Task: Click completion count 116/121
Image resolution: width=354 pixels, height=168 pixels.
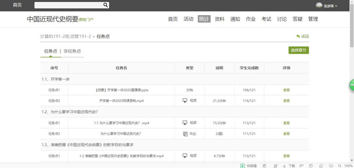Action: (x=249, y=101)
